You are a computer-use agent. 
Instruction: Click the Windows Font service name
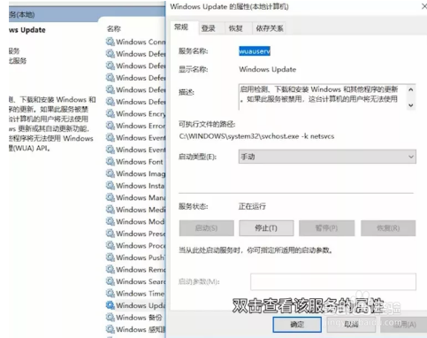[x=140, y=162]
